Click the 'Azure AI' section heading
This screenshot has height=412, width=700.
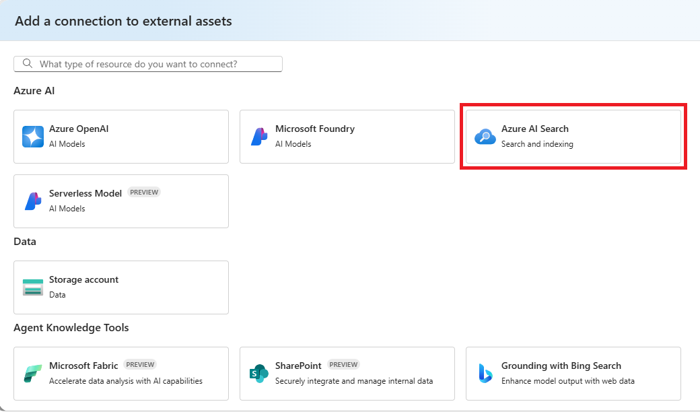pyautogui.click(x=34, y=91)
